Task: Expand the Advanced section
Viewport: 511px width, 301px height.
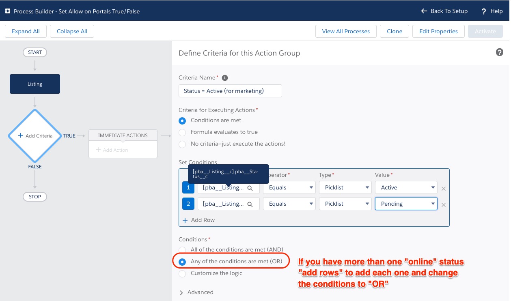Action: (x=196, y=292)
